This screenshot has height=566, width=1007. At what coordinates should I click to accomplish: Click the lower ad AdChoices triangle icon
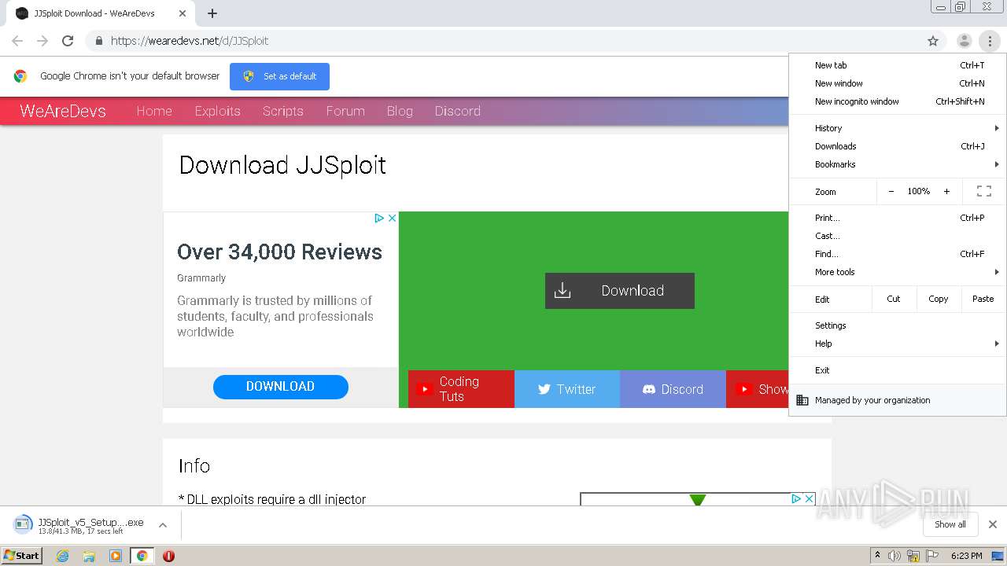796,498
